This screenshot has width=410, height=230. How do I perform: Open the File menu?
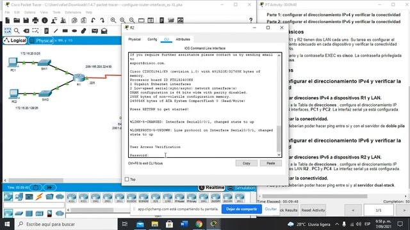click(x=7, y=12)
